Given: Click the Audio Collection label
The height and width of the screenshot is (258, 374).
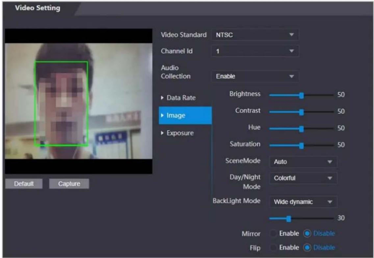Looking at the screenshot, I should (176, 72).
